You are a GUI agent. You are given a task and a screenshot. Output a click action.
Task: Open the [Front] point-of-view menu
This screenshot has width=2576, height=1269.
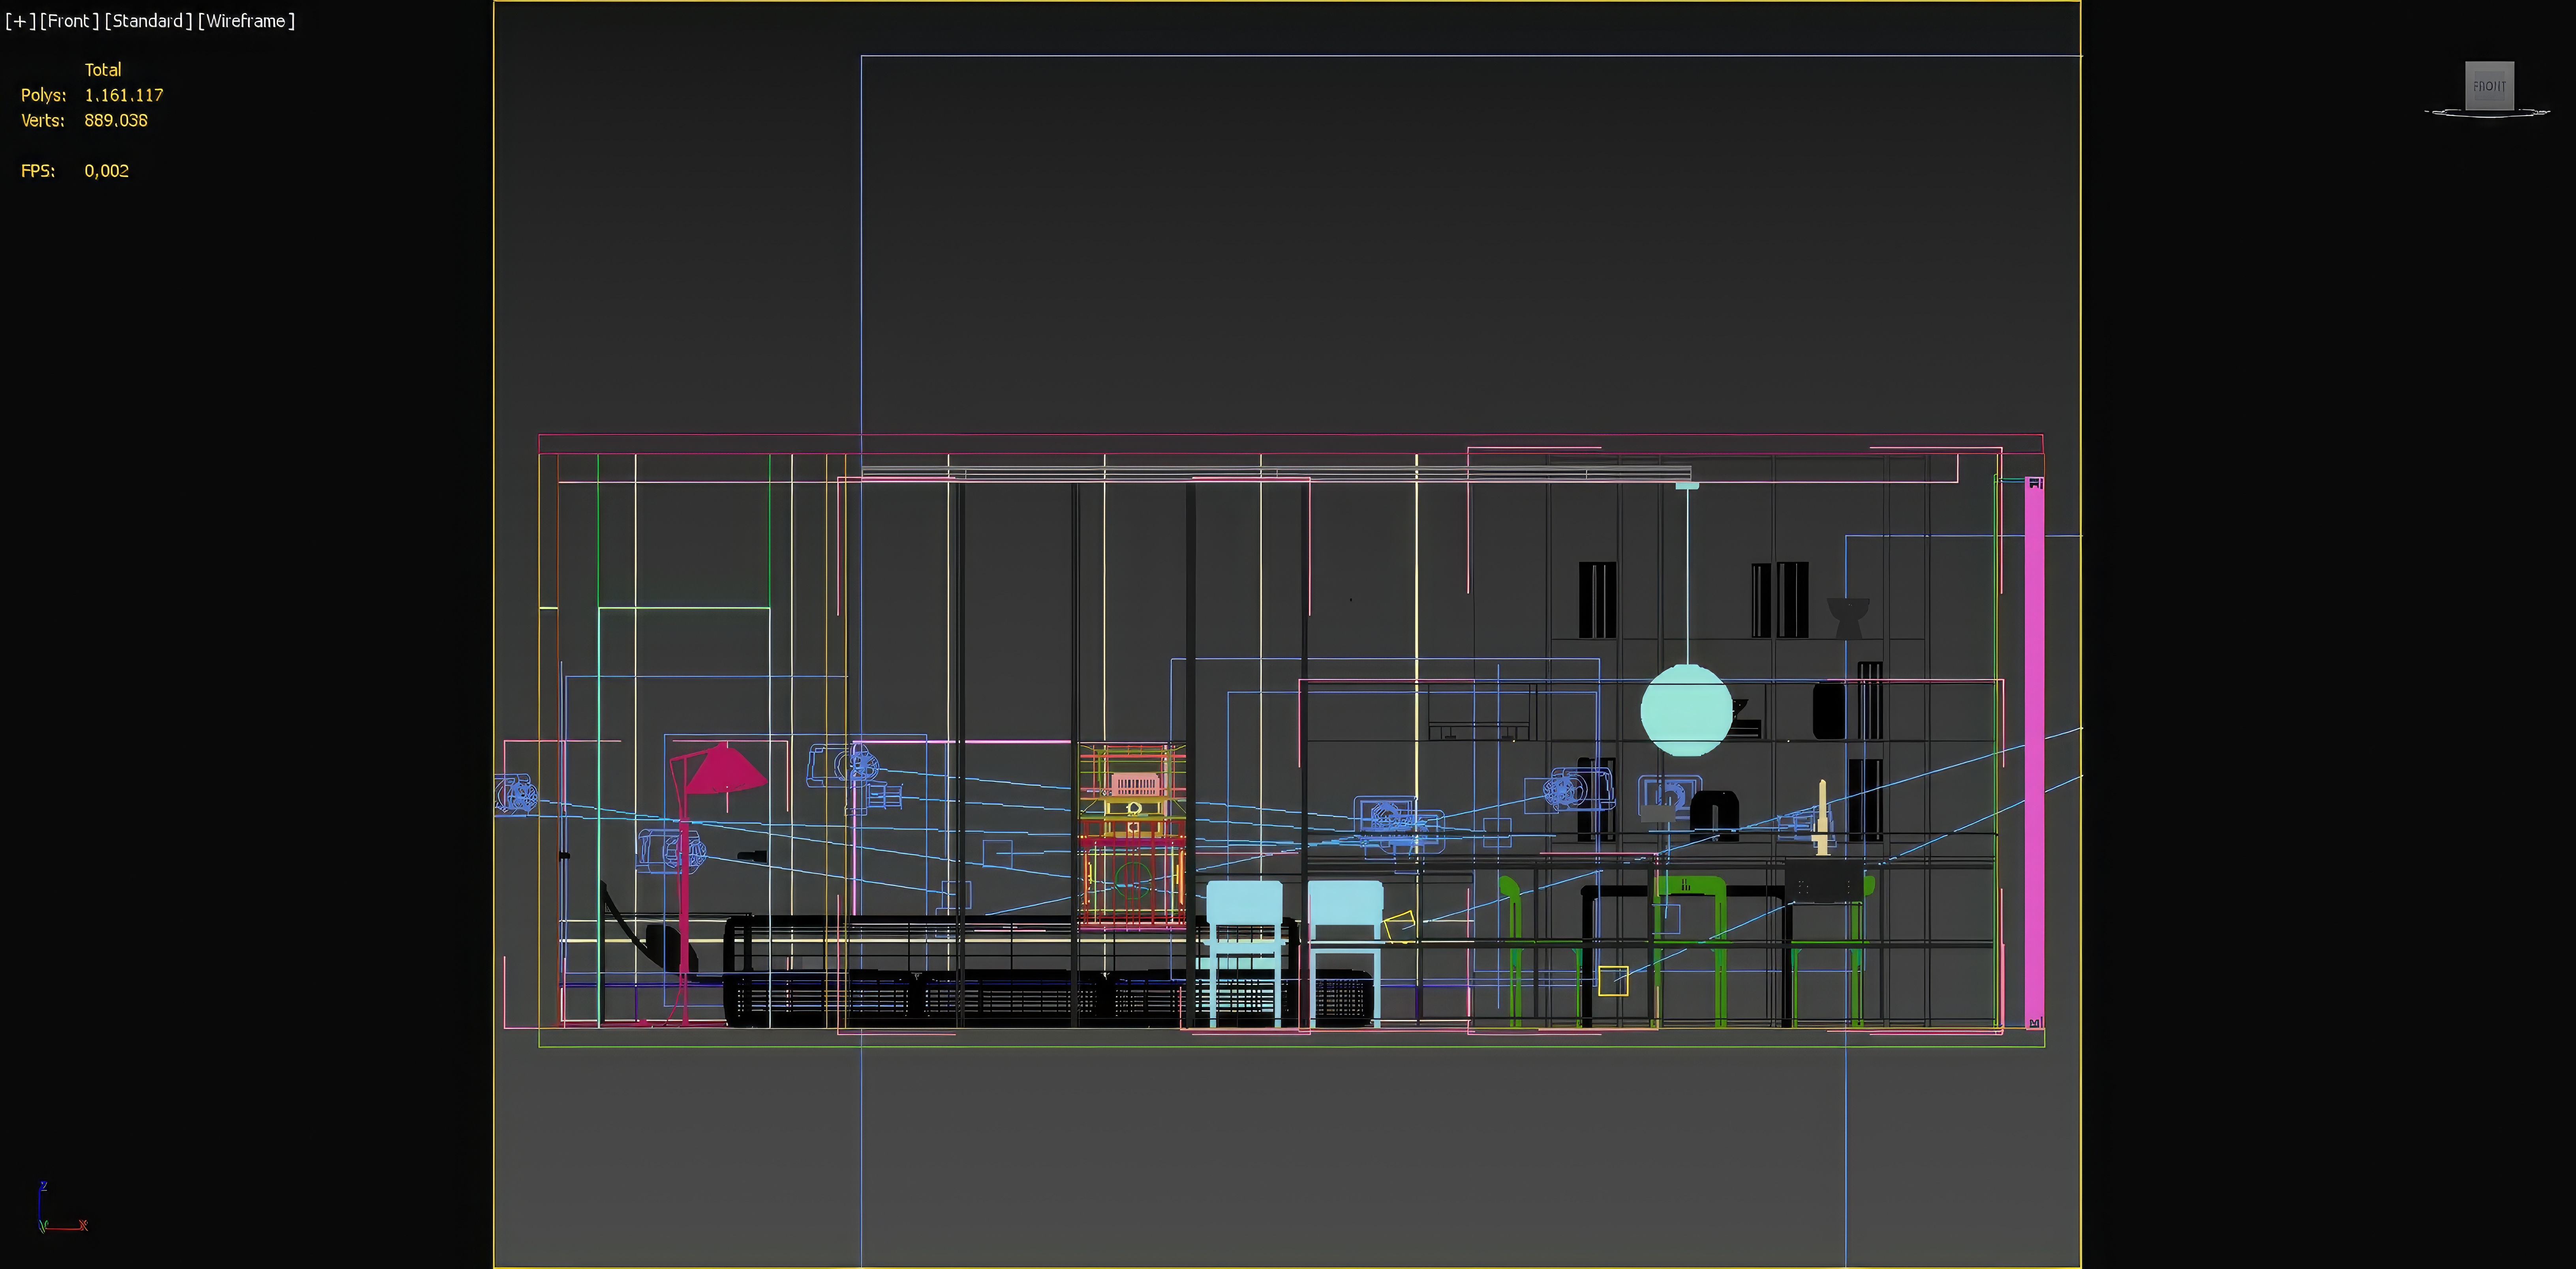[x=69, y=21]
